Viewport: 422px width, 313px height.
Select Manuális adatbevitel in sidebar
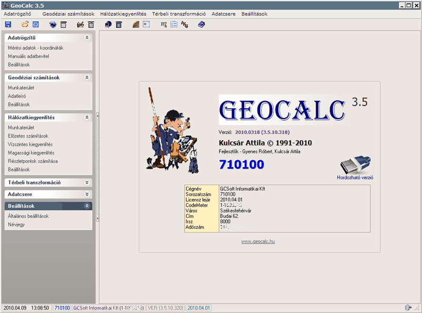pyautogui.click(x=28, y=56)
